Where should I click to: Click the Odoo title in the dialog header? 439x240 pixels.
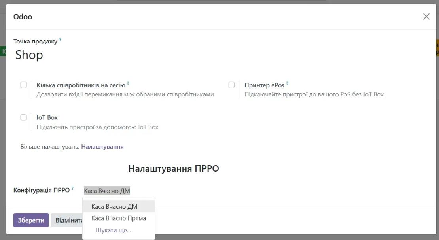click(x=23, y=16)
